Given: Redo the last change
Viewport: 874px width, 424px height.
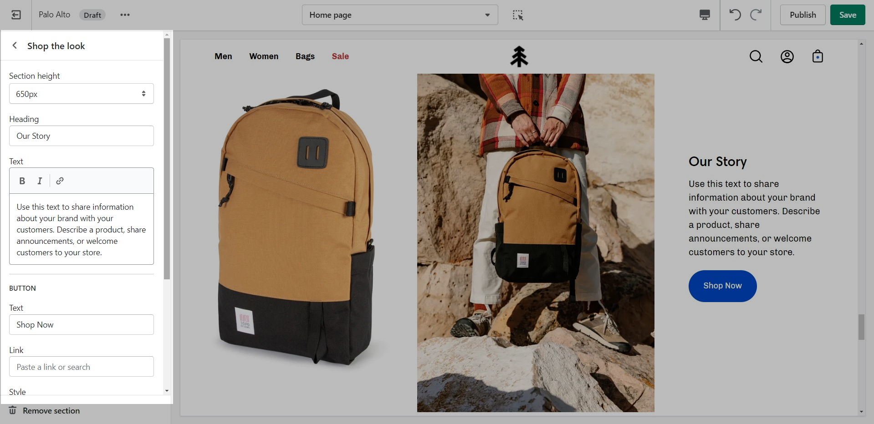Looking at the screenshot, I should [756, 15].
